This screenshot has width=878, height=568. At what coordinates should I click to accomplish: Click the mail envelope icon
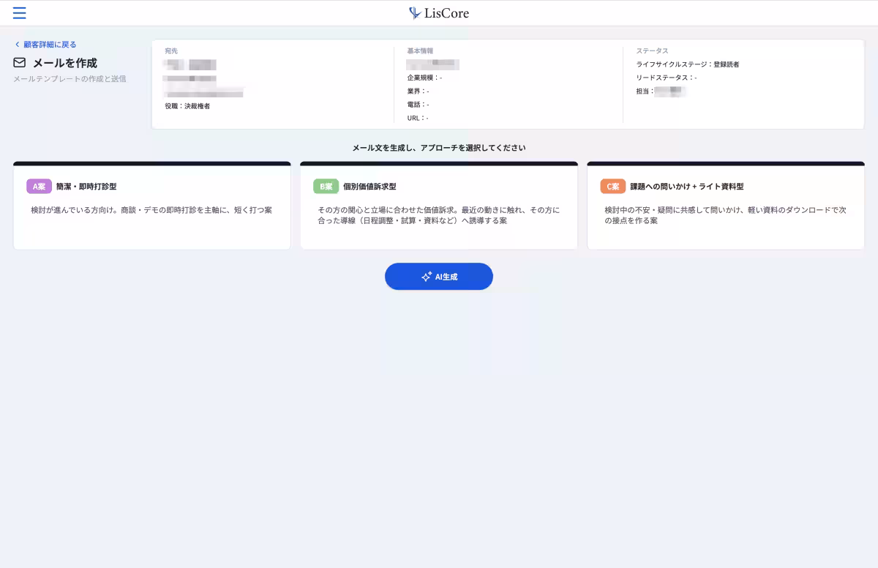coord(20,63)
